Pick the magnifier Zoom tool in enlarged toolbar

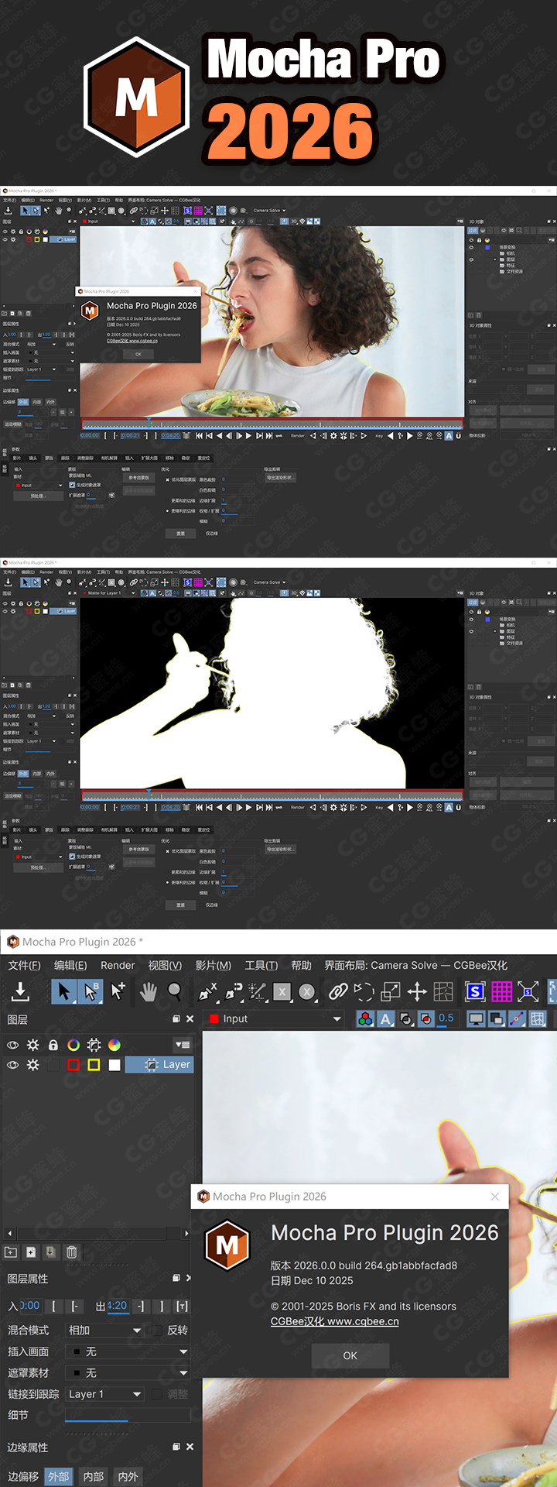click(175, 991)
